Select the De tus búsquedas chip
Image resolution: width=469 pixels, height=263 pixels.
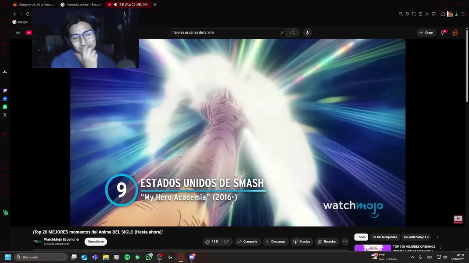pyautogui.click(x=385, y=237)
